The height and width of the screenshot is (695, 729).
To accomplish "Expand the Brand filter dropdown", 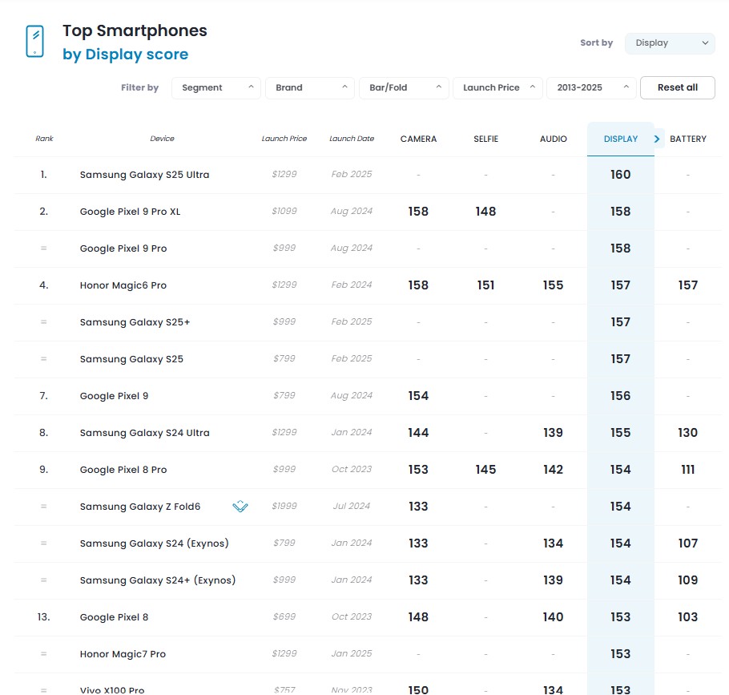I will point(310,87).
